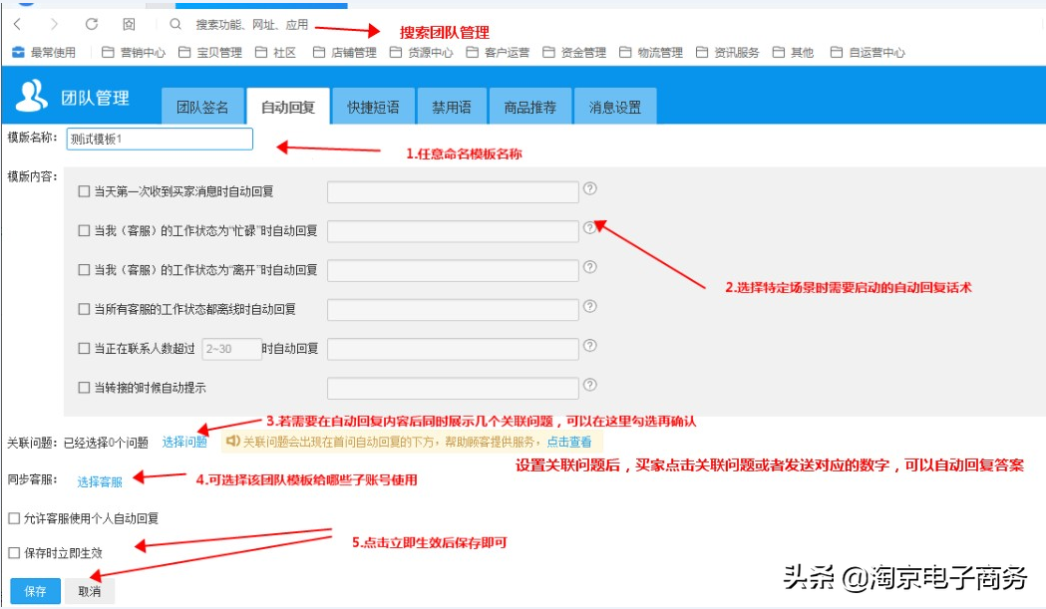Click the speaker icon beside 关联问题 tip
This screenshot has height=609, width=1046.
click(232, 444)
